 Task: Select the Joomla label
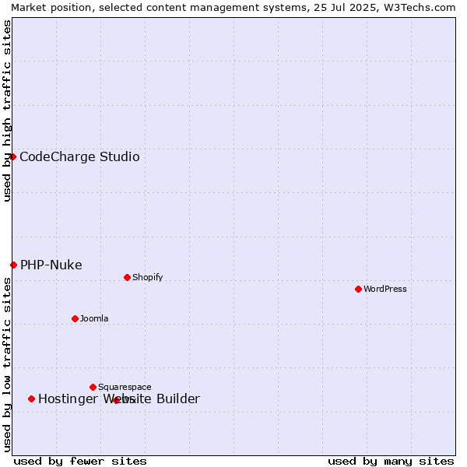94,318
